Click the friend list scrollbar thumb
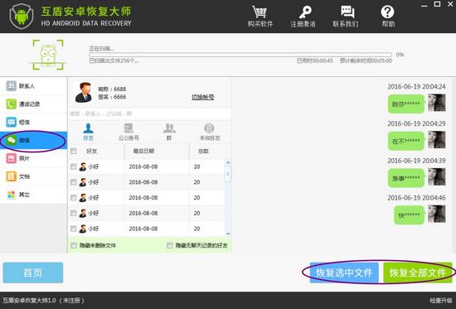 pos(228,173)
